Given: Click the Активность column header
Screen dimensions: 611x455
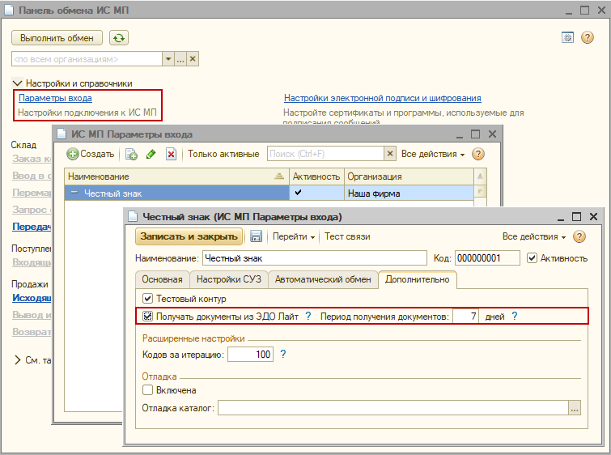Looking at the screenshot, I should click(x=316, y=176).
